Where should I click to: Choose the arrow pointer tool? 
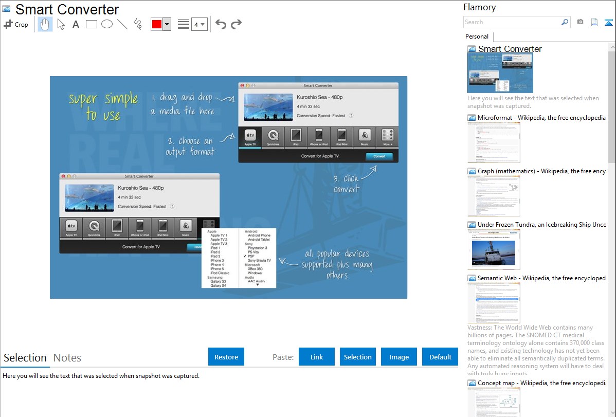pyautogui.click(x=61, y=24)
